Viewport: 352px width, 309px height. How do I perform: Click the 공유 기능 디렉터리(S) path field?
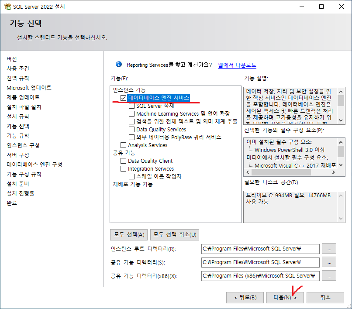(x=260, y=262)
